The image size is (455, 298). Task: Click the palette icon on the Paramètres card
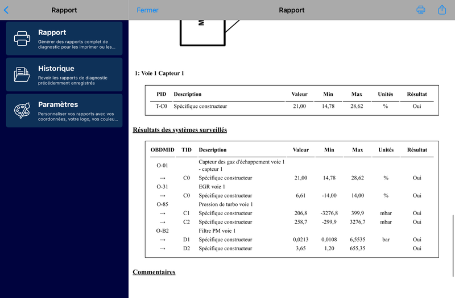22,111
